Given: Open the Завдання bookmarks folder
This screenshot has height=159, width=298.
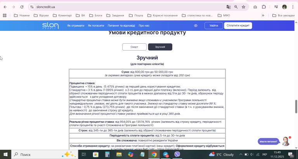Looking at the screenshot, I should pos(115,15).
